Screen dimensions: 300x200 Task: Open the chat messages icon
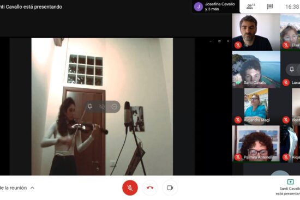coord(270,7)
